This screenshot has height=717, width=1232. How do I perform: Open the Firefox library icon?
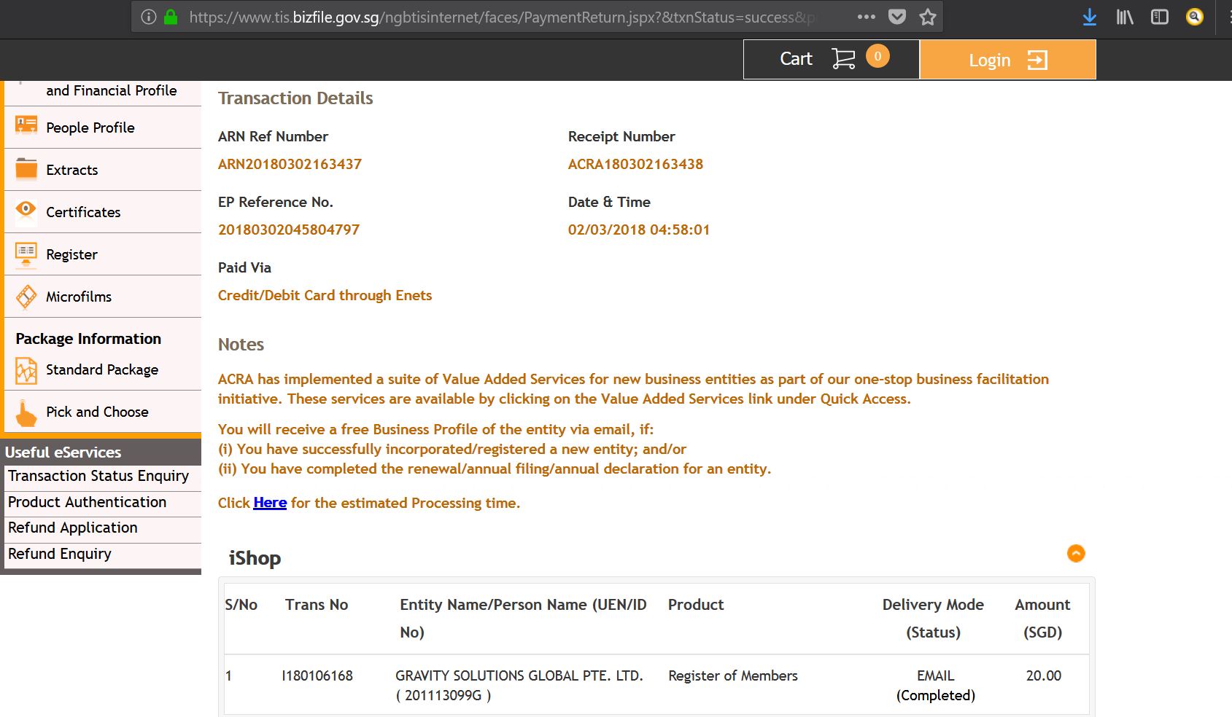pyautogui.click(x=1125, y=17)
